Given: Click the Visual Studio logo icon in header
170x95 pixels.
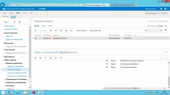Looking at the screenshot, I should (x=3, y=9).
